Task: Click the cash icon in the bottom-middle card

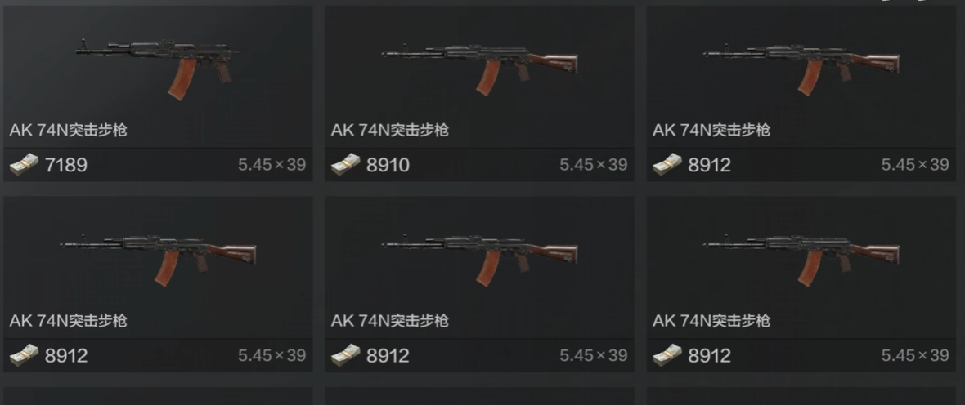Action: pos(345,355)
